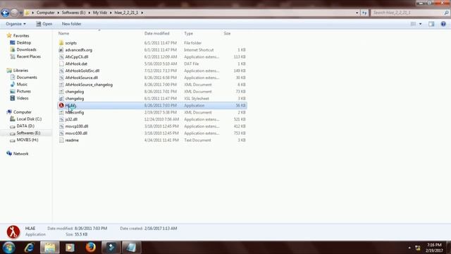Select DATA (D:) drive in sidebar
The width and height of the screenshot is (451, 254).
point(25,126)
